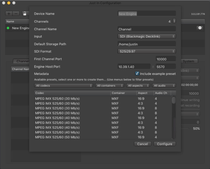Click the Channel Name field

tap(147, 29)
